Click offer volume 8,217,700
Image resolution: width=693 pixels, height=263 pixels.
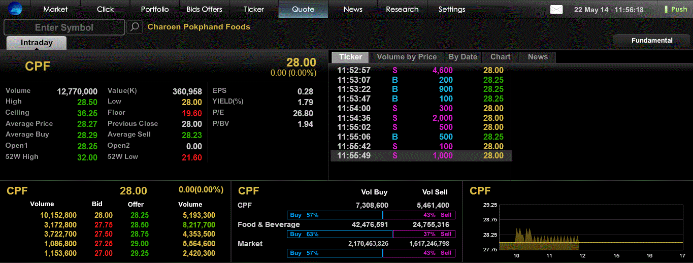199,224
